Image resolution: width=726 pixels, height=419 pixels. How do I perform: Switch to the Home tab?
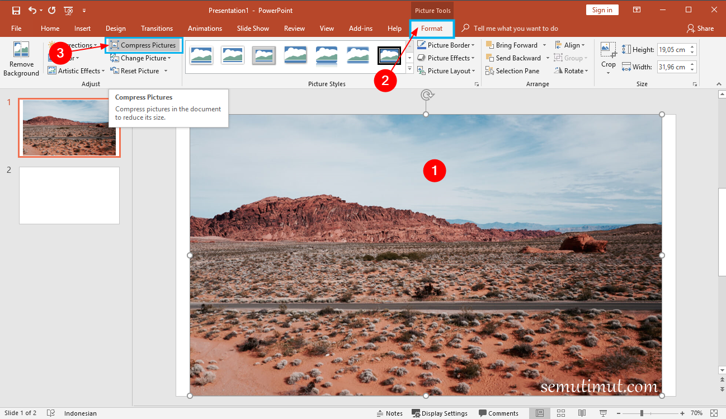[x=50, y=29]
